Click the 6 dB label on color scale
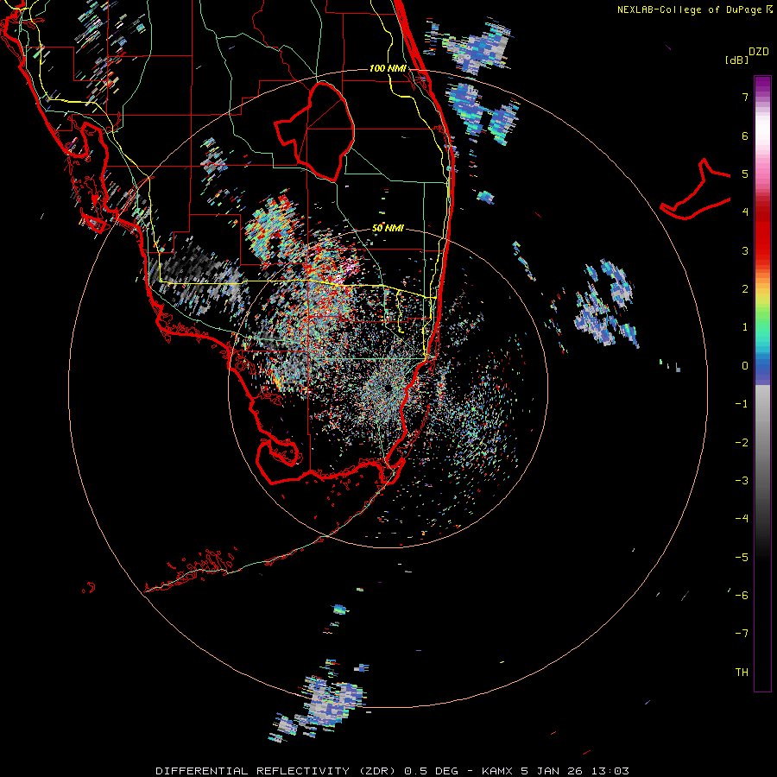This screenshot has height=777, width=777. pyautogui.click(x=745, y=136)
